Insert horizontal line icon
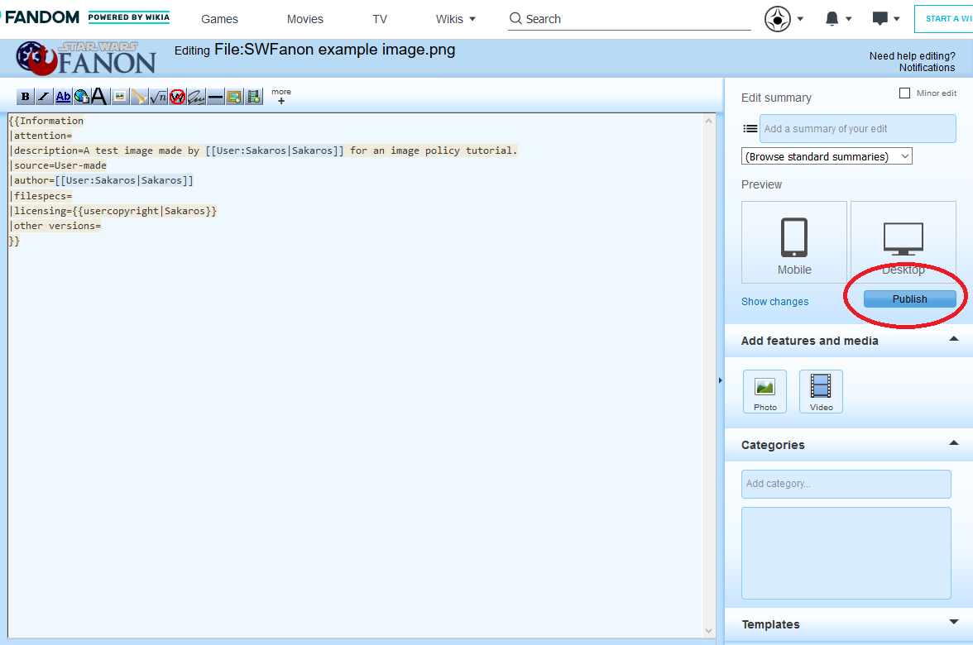The height and width of the screenshot is (645, 973). [215, 96]
